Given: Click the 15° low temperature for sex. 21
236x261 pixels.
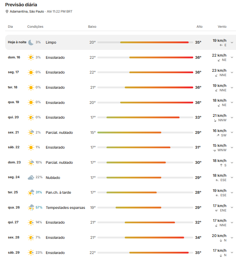Looking at the screenshot, I should click(x=93, y=132).
